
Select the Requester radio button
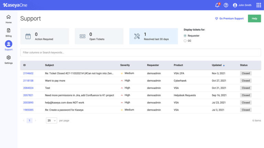[185, 36]
